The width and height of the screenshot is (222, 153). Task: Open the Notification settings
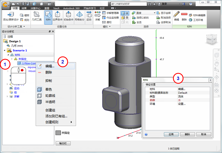[107, 22]
